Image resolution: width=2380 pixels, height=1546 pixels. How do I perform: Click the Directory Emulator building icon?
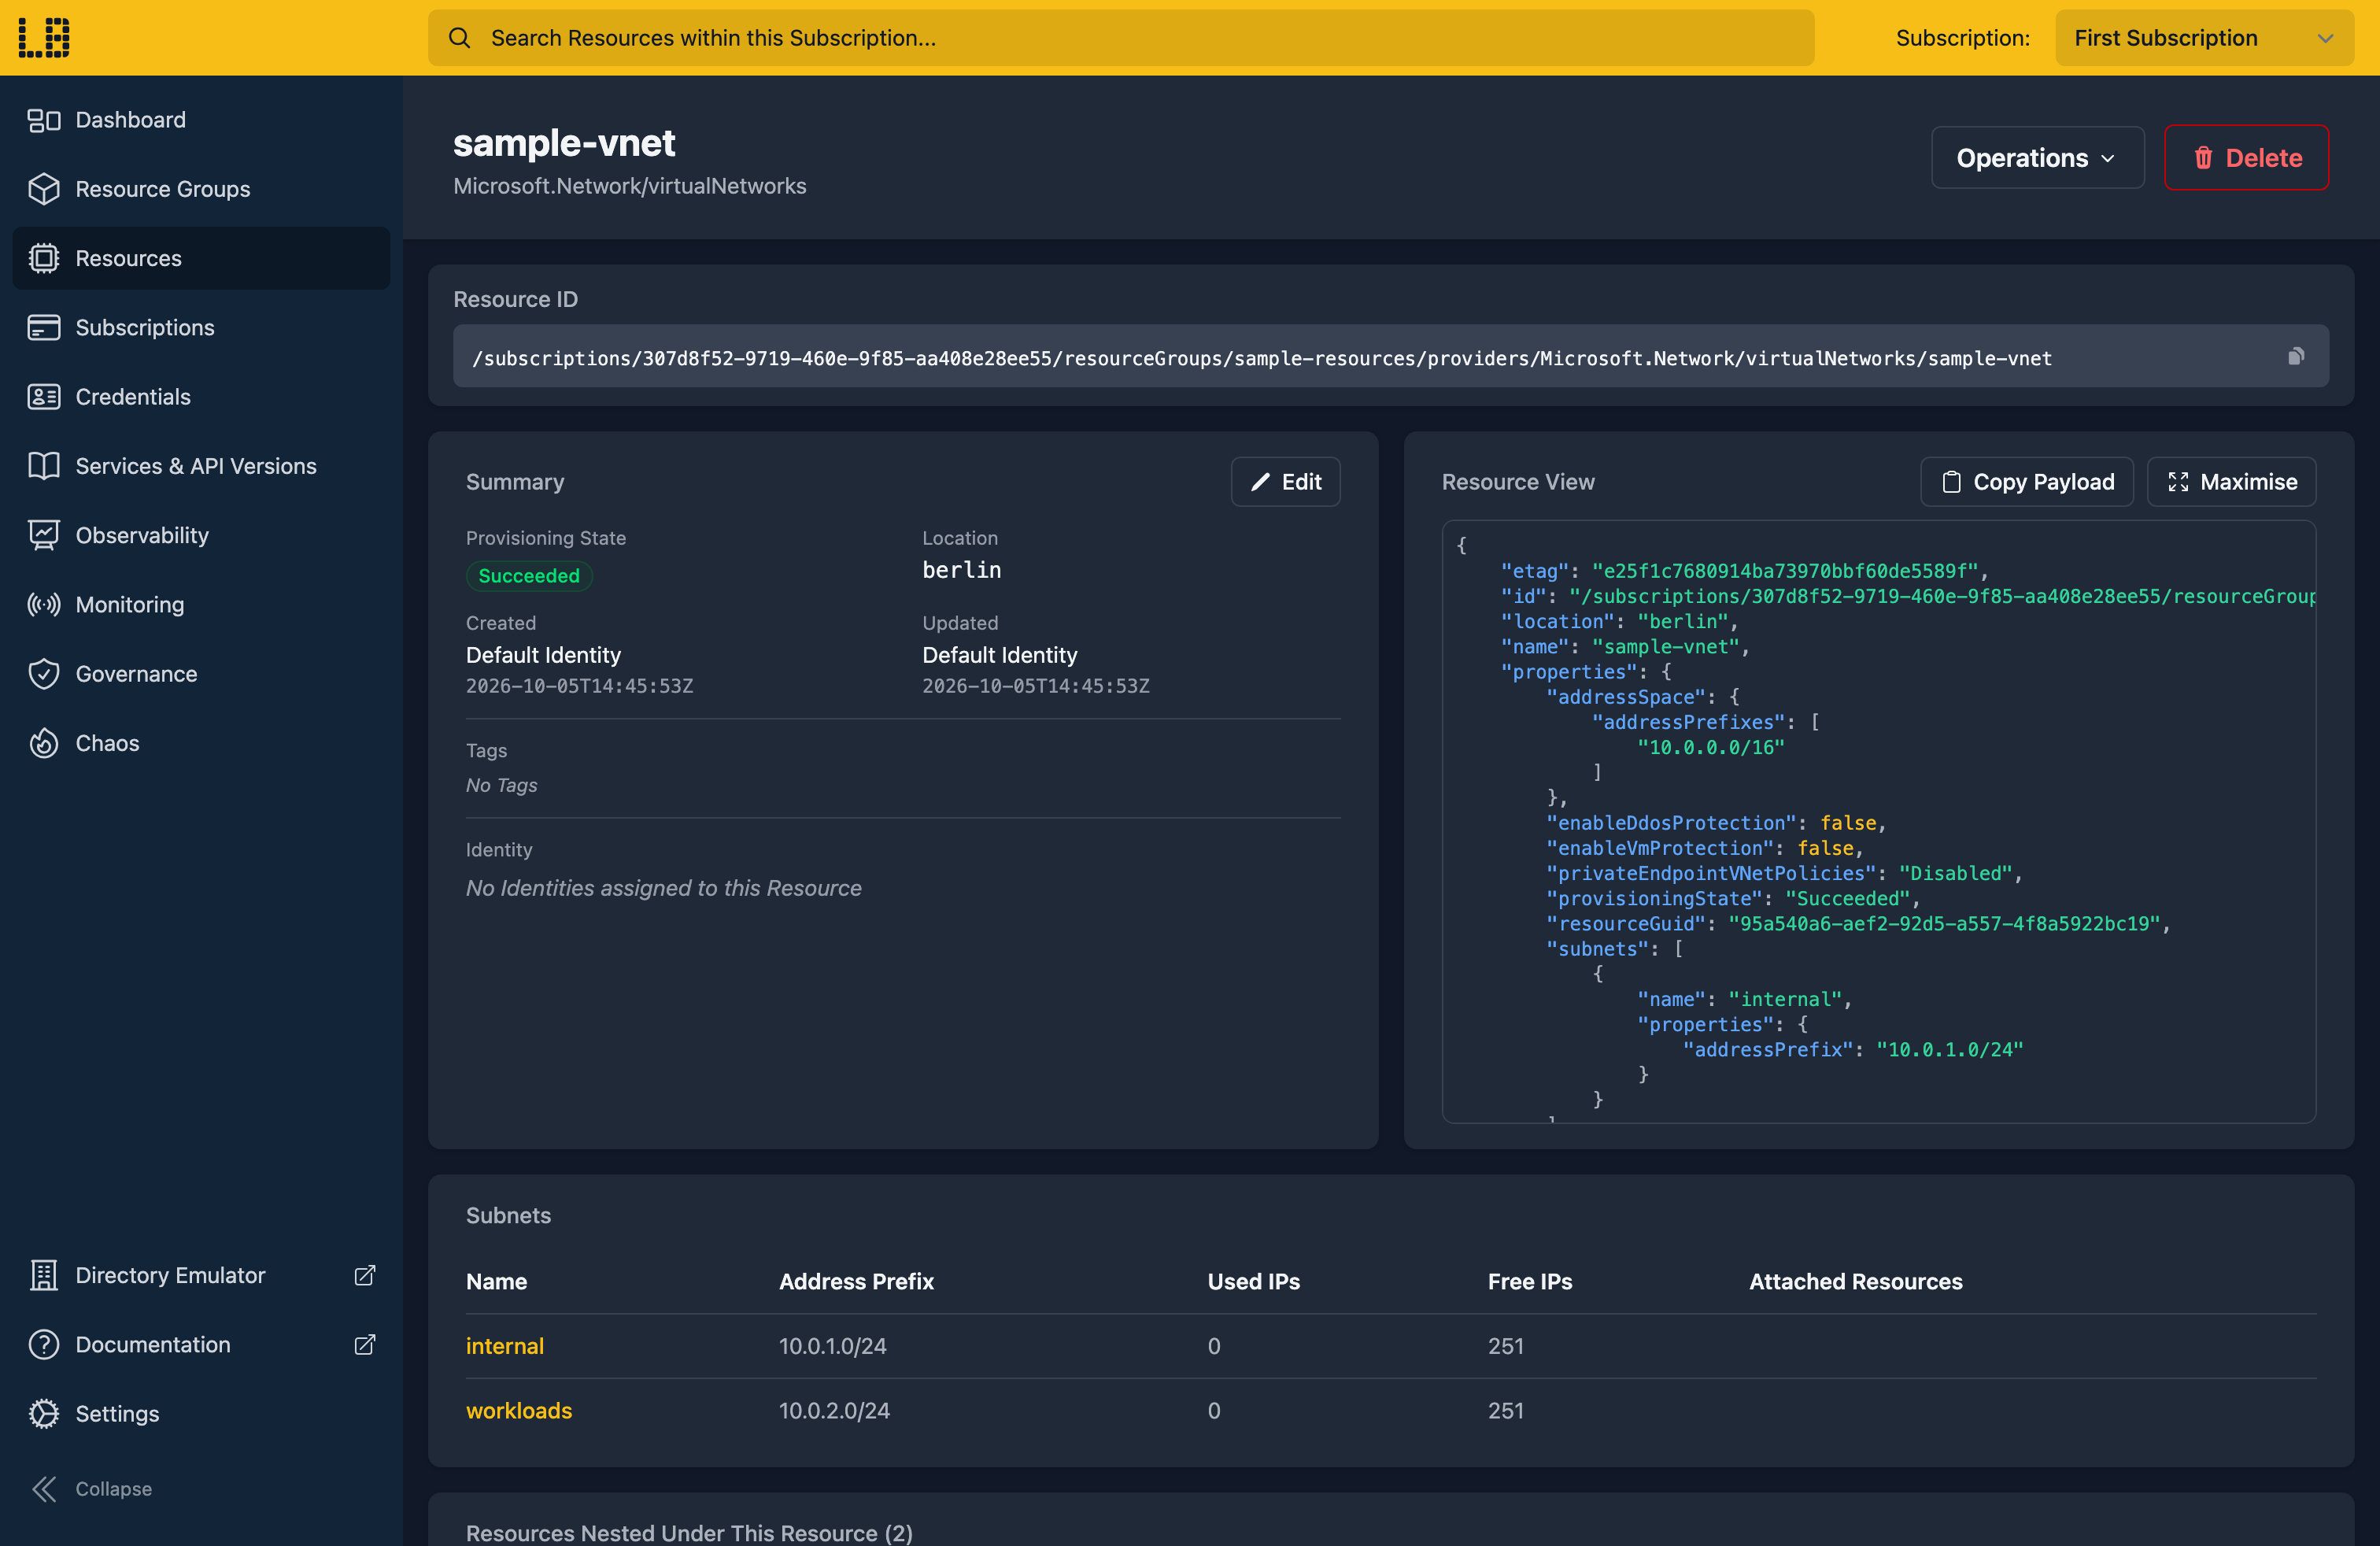pyautogui.click(x=44, y=1275)
